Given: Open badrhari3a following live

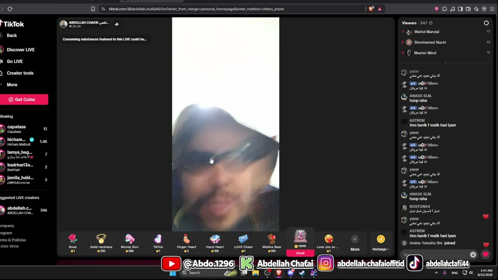Looking at the screenshot, I should [24, 167].
